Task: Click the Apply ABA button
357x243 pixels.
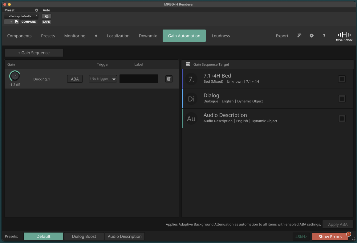Action: (x=338, y=224)
